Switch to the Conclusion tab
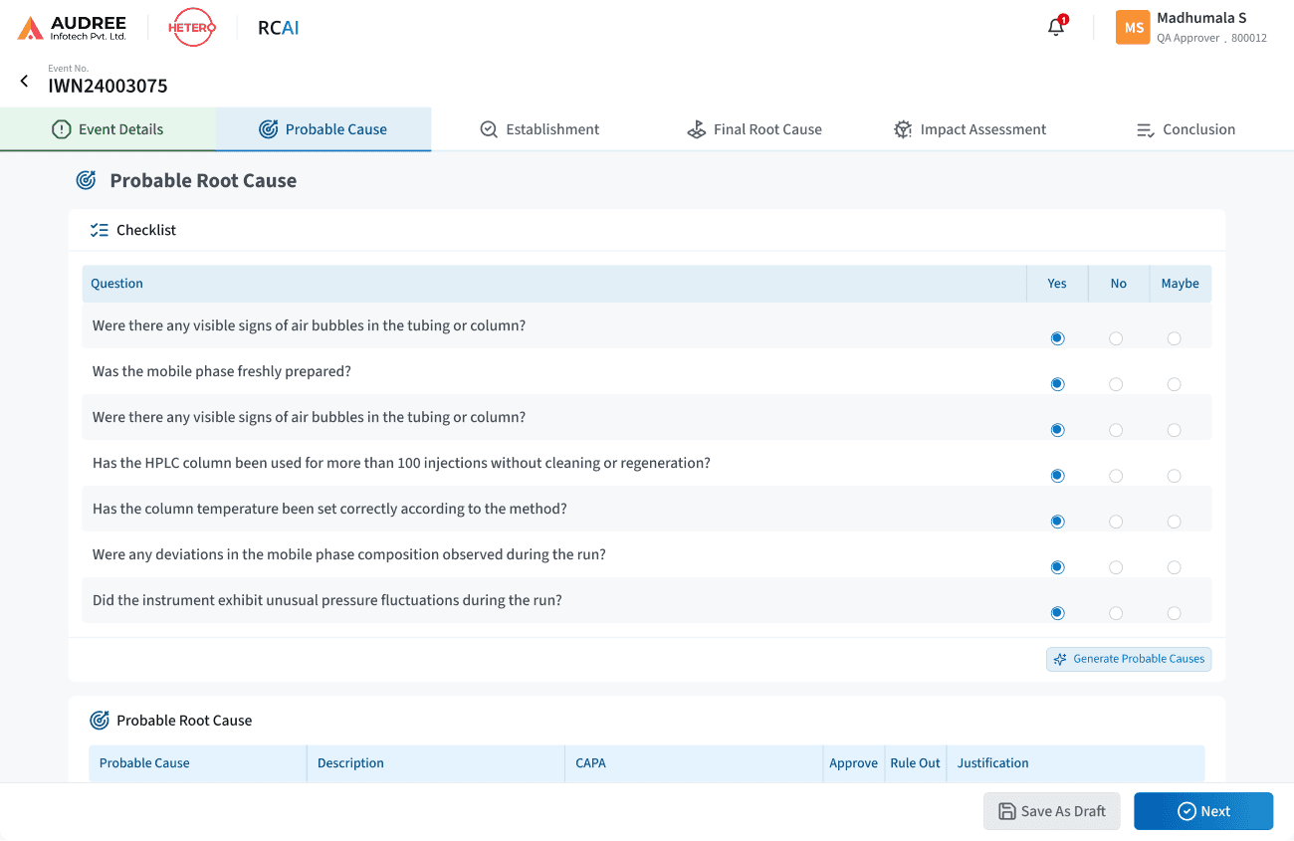Screen dimensions: 1294x841 click(1185, 128)
